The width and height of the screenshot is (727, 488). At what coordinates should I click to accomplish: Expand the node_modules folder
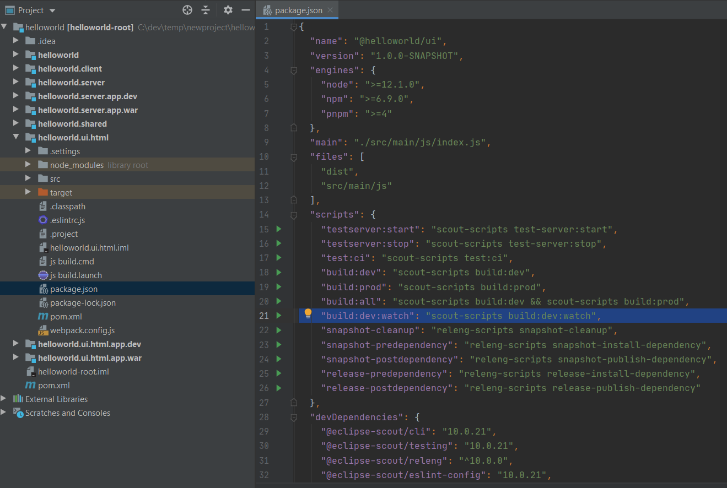point(28,165)
